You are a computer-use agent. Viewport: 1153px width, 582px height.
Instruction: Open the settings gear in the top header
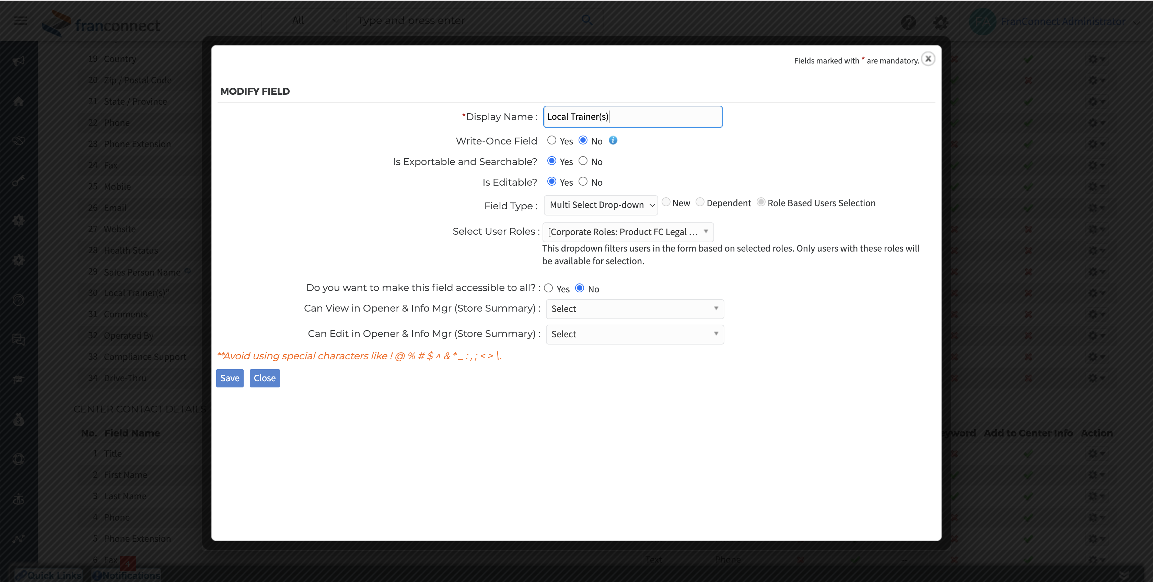point(941,22)
